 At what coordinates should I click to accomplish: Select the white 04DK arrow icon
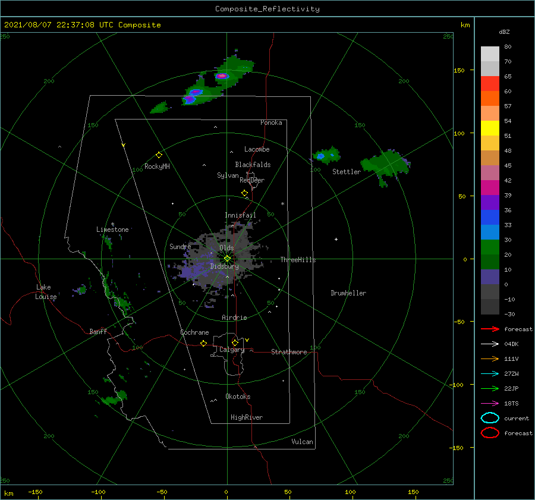point(490,344)
